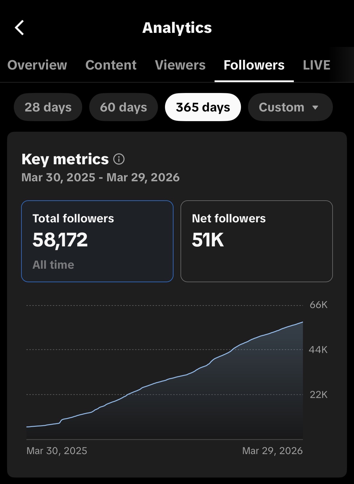The width and height of the screenshot is (354, 484).
Task: Select the 60 days filter
Action: (x=124, y=107)
